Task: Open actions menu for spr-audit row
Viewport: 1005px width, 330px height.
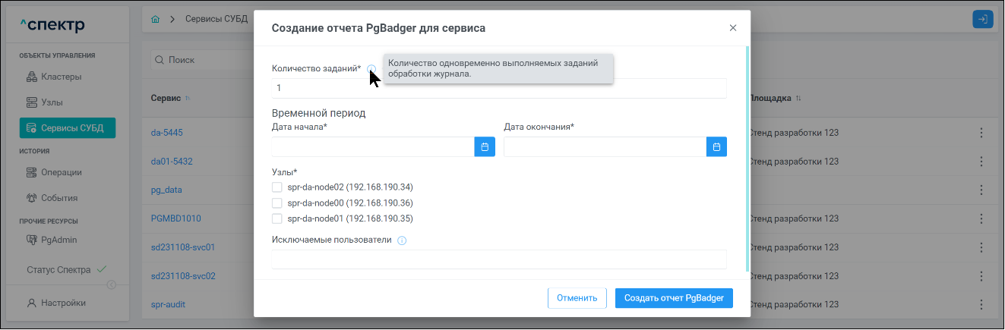Action: click(x=981, y=304)
